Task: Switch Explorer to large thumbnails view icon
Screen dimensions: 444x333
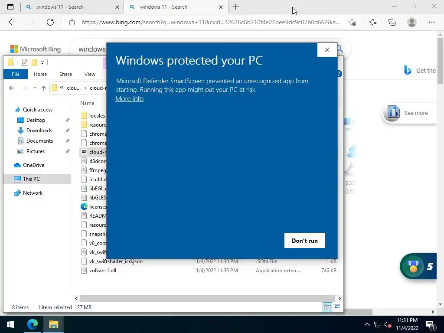Action: pos(337,307)
